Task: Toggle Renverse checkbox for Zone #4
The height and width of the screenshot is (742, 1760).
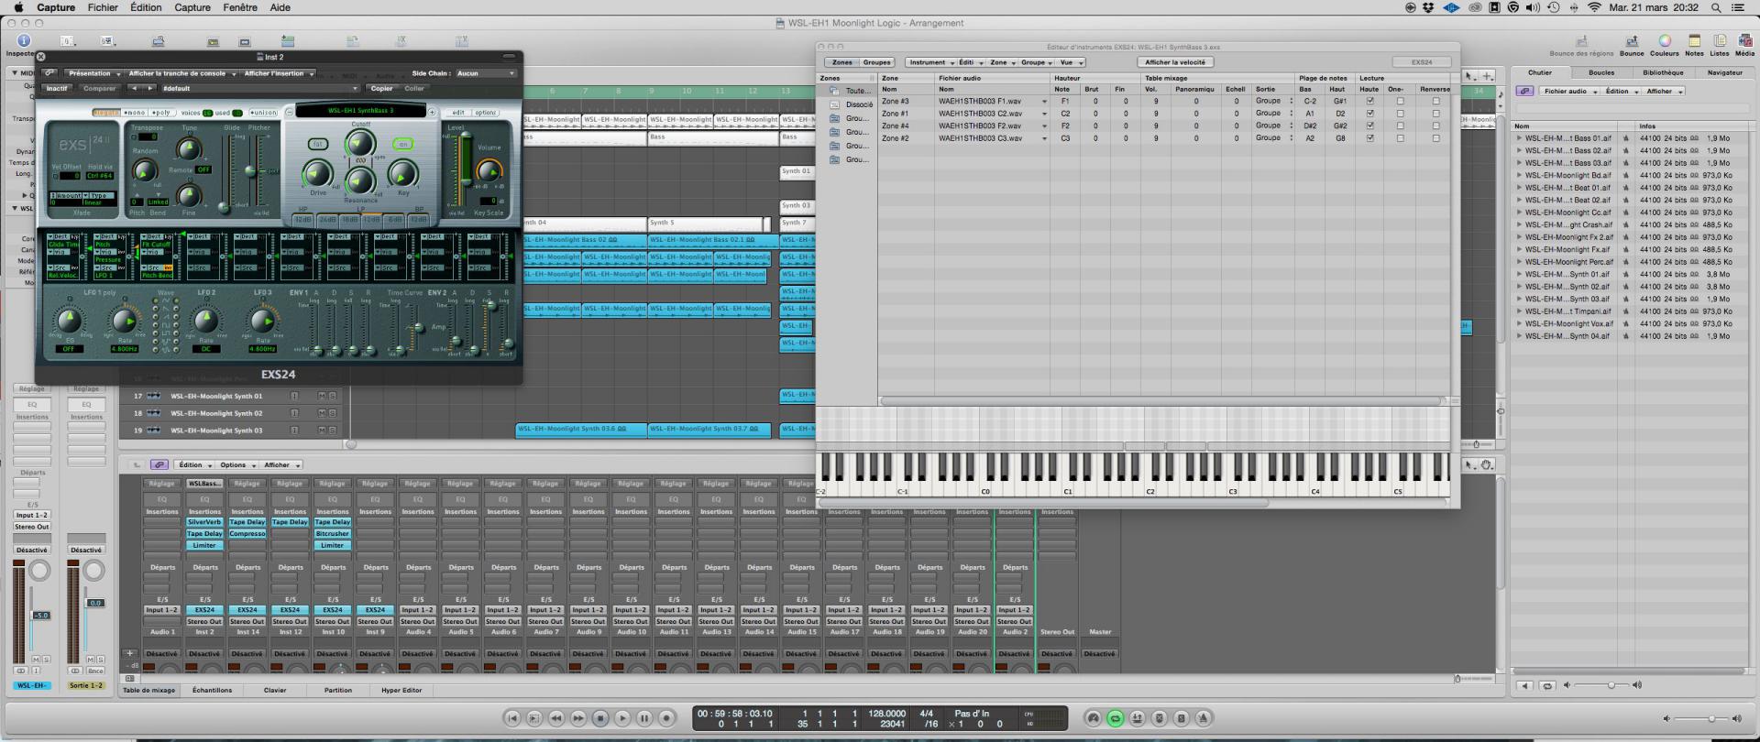Action: coord(1435,125)
